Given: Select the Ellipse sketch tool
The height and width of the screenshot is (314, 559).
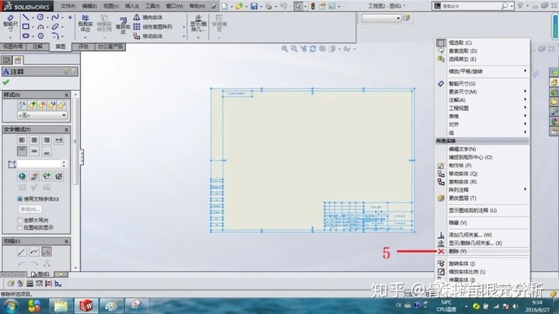Looking at the screenshot, I should pos(55,26).
